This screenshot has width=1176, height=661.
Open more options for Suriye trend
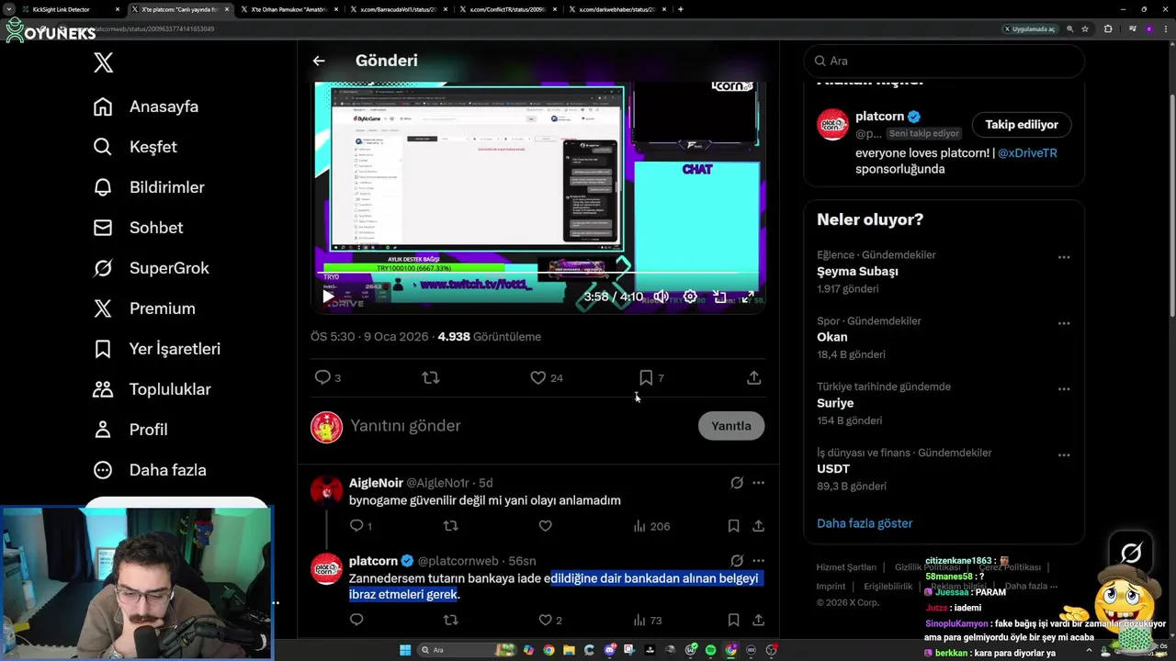click(1064, 389)
